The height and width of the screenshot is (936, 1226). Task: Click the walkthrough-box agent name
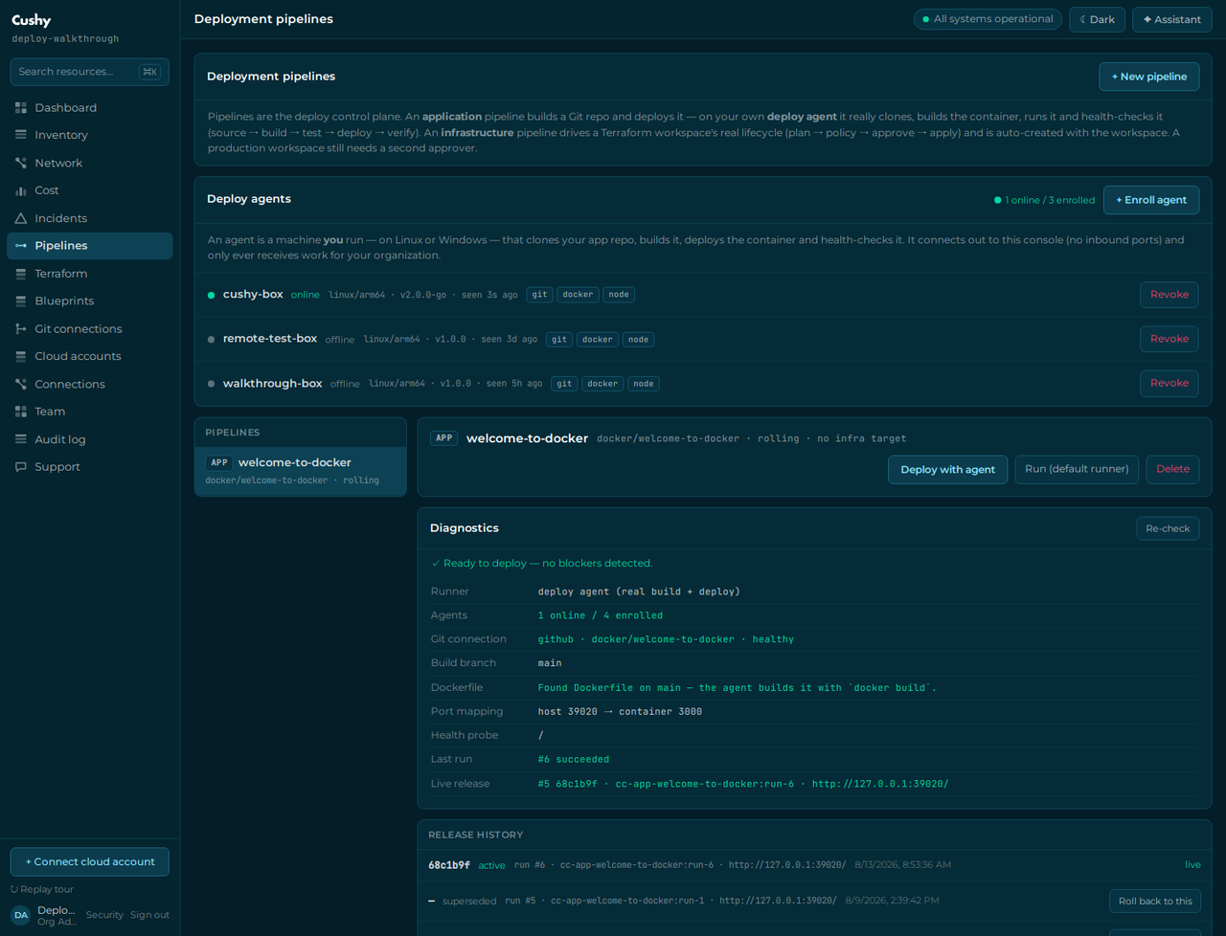point(273,384)
